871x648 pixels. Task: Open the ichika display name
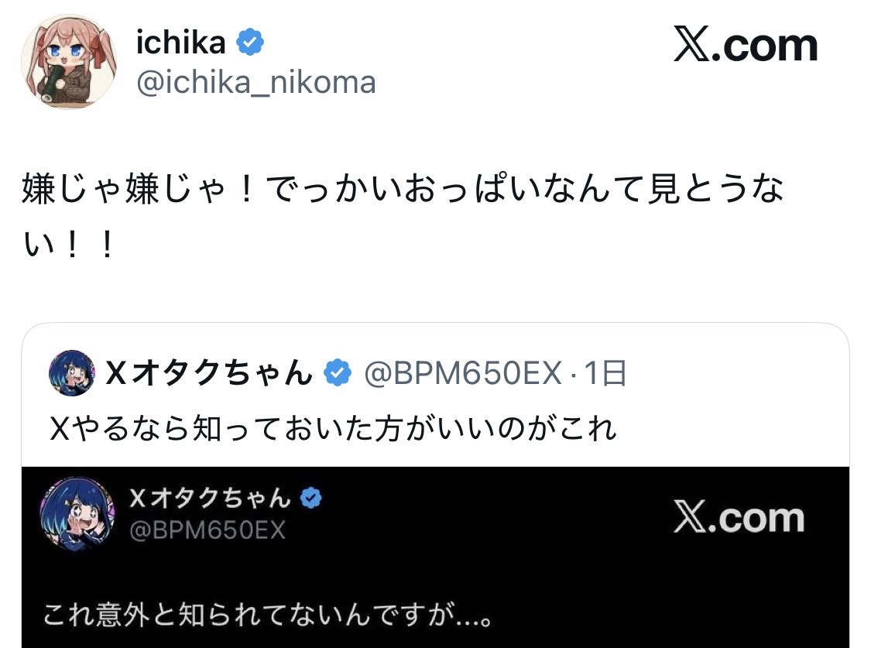(x=181, y=43)
